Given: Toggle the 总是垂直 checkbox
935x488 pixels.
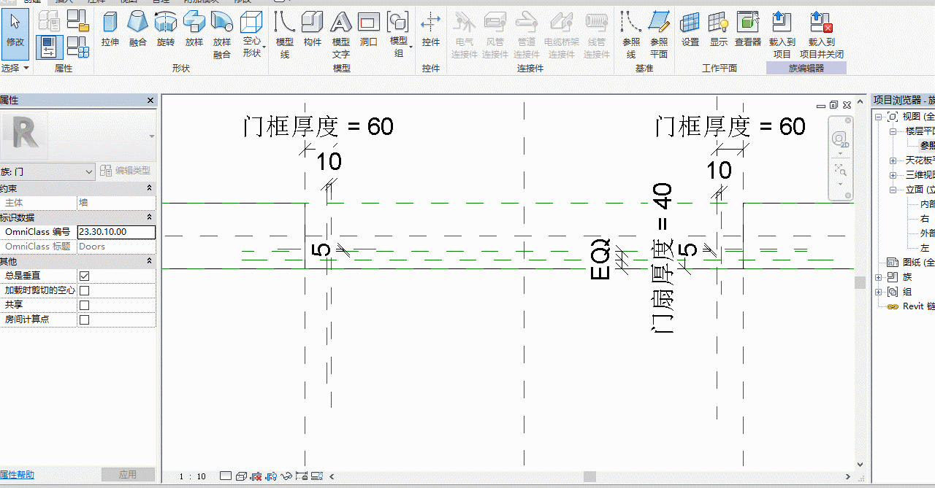Looking at the screenshot, I should (84, 276).
